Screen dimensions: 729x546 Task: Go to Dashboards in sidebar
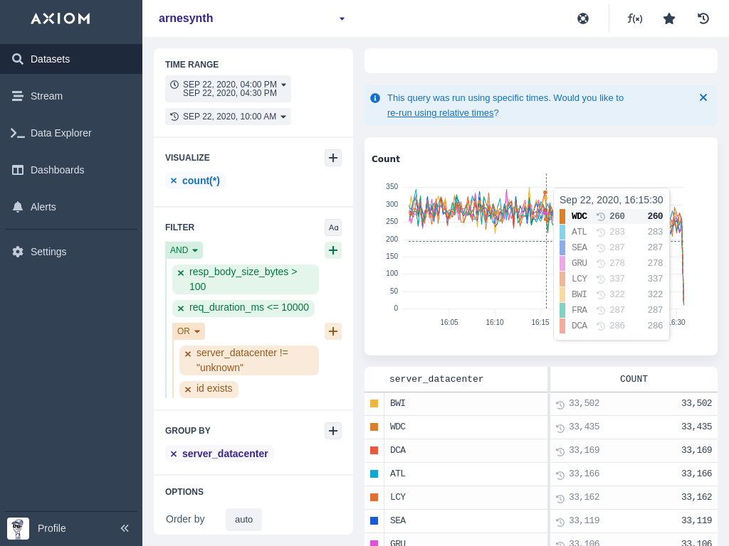[57, 170]
